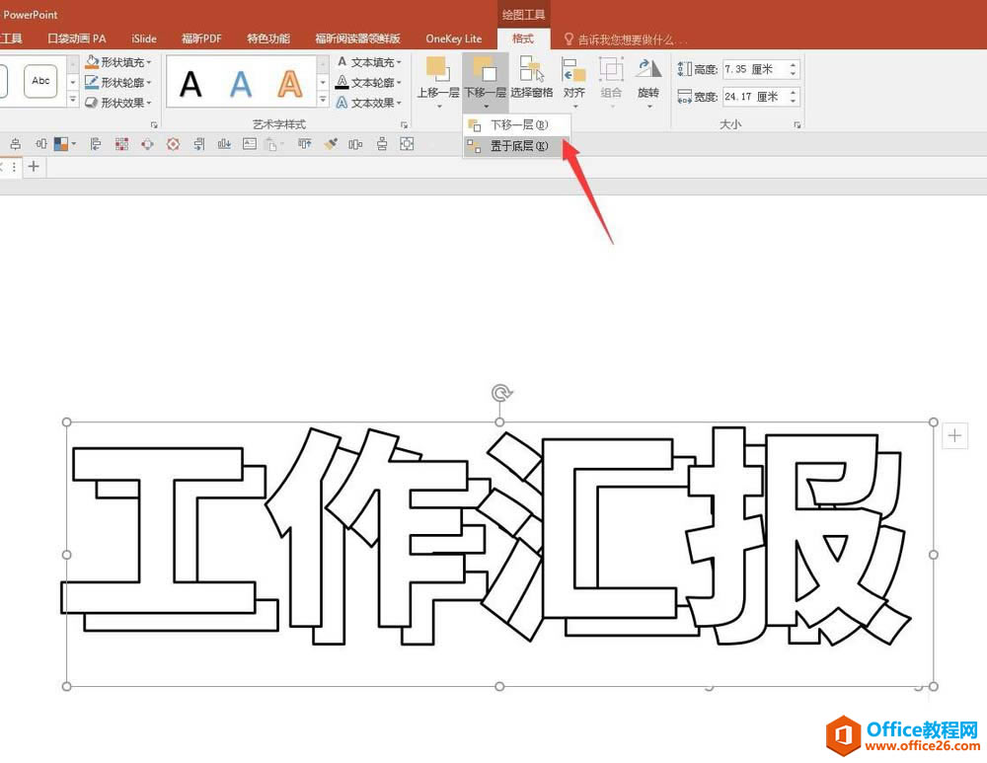
Task: Switch to the 格式 format tab
Action: [x=523, y=38]
